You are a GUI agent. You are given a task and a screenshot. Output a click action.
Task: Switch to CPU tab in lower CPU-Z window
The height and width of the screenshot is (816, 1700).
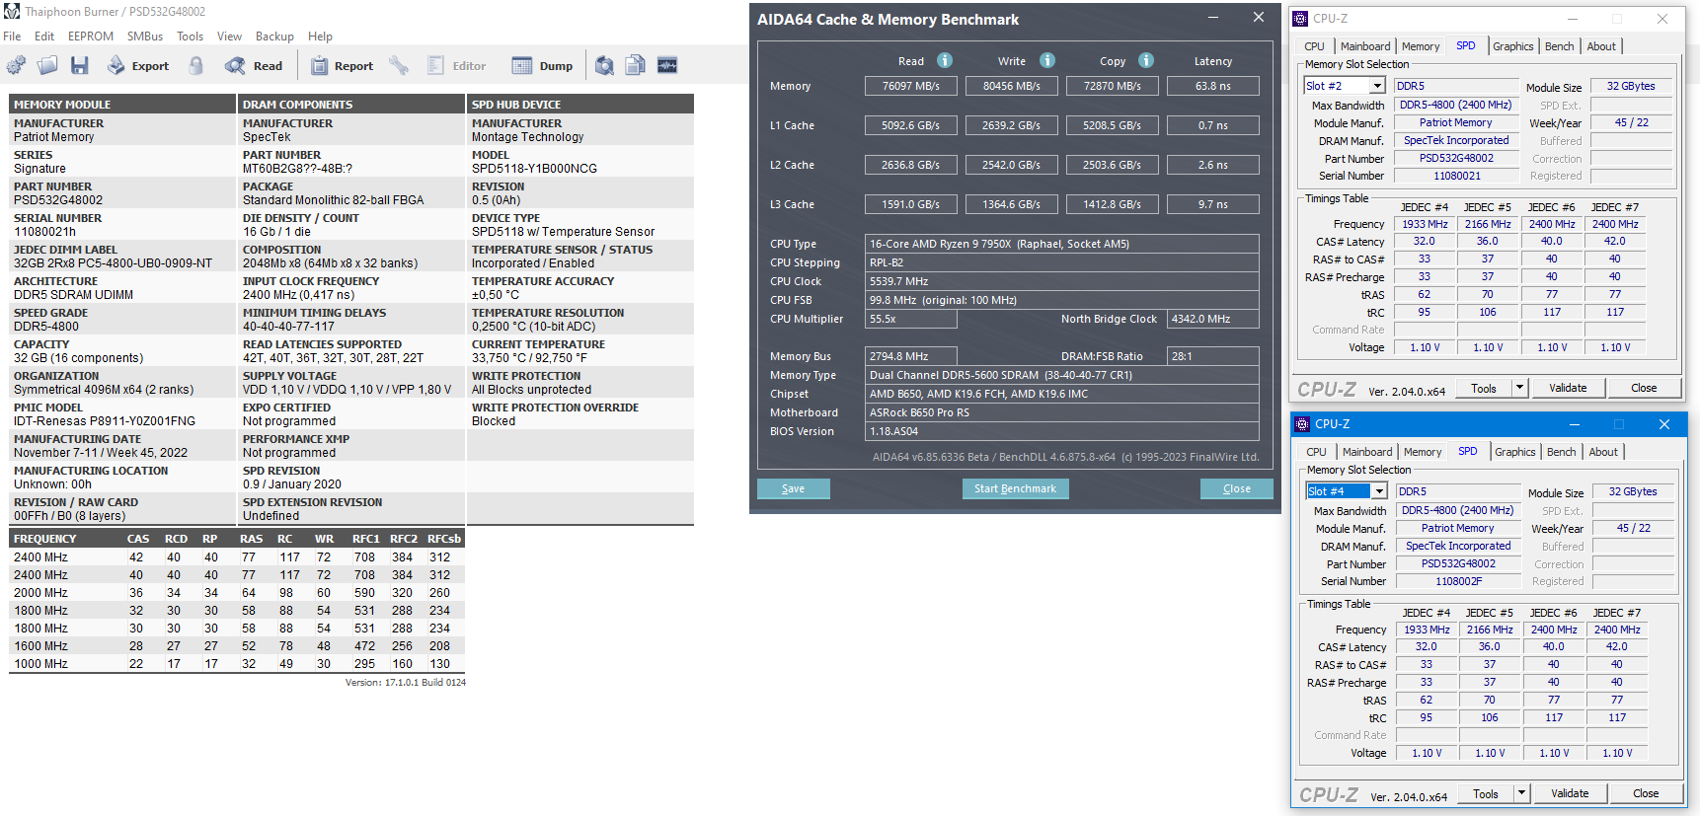coord(1316,452)
